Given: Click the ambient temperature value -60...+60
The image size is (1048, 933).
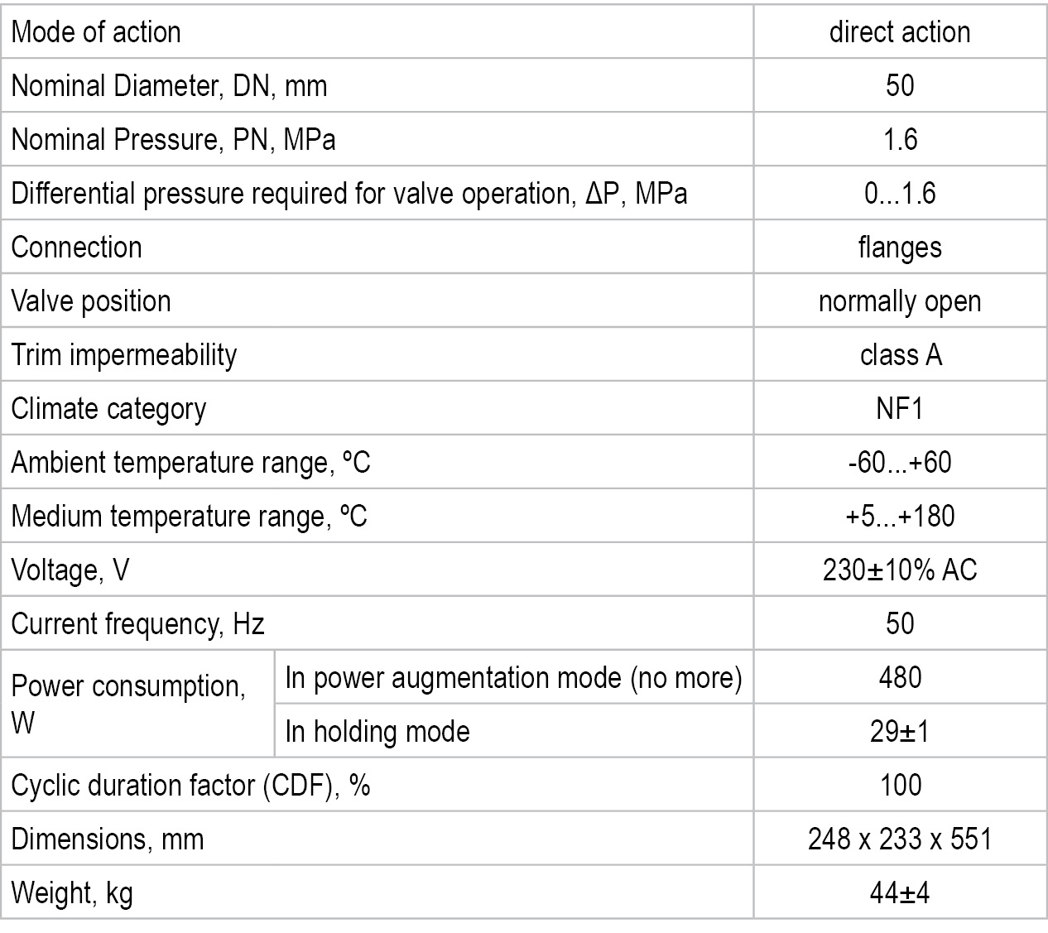Looking at the screenshot, I should 900,462.
